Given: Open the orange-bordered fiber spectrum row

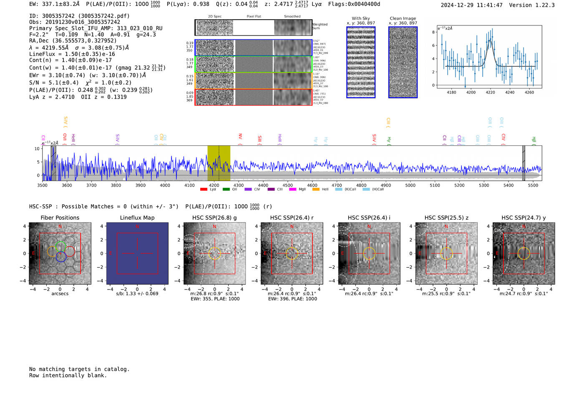Looking at the screenshot, I should [253, 81].
